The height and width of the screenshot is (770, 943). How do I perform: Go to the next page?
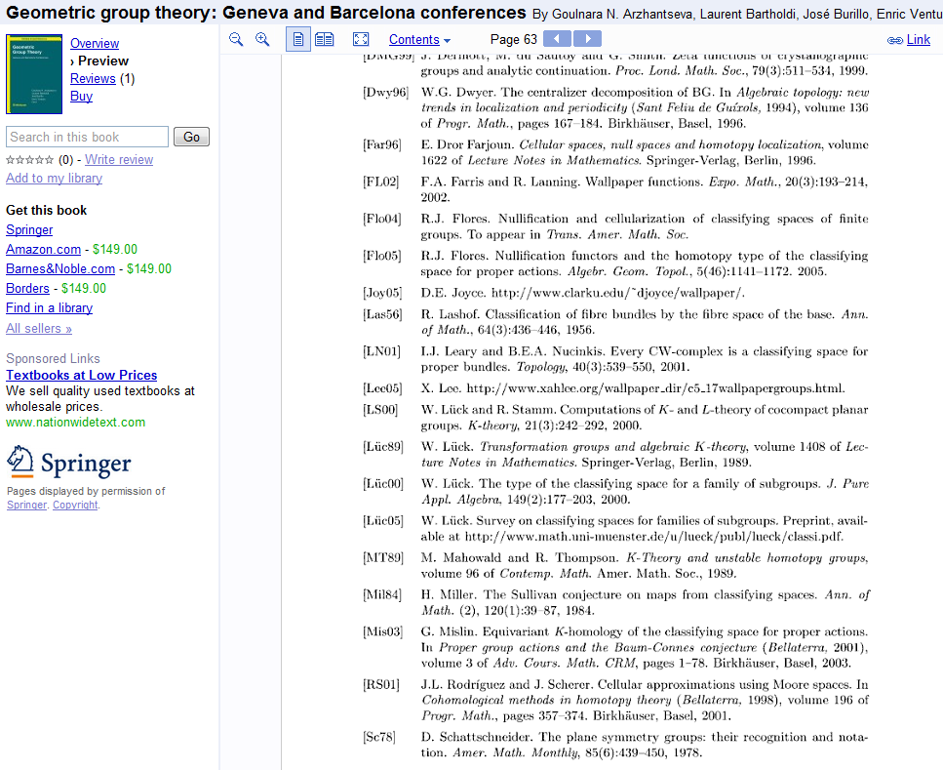(x=587, y=39)
